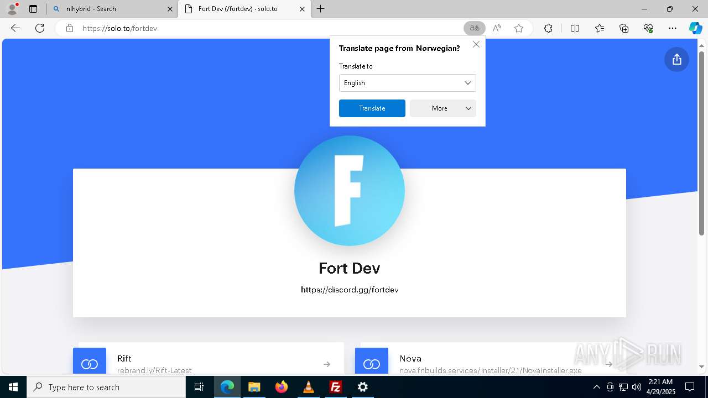Share the Fort Dev profile page
Viewport: 708px width, 398px height.
(x=676, y=60)
